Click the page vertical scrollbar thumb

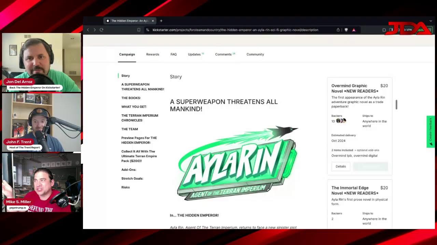point(396,105)
